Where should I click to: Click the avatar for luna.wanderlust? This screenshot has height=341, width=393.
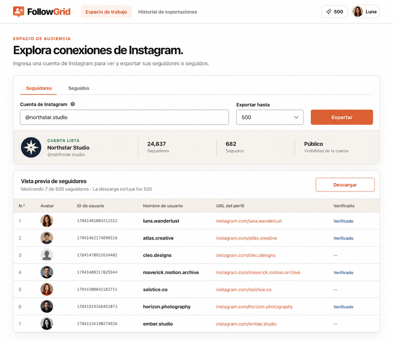(x=47, y=221)
